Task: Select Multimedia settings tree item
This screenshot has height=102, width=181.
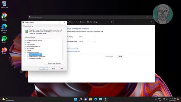Action: (x=33, y=52)
